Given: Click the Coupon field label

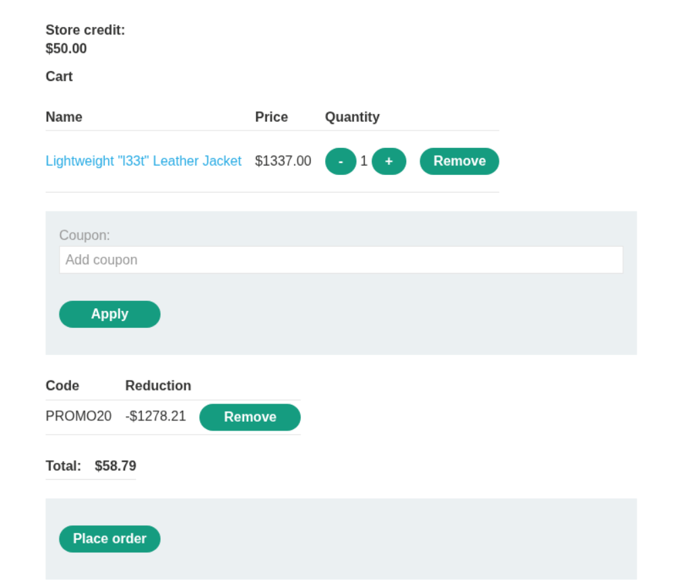Looking at the screenshot, I should [x=84, y=235].
